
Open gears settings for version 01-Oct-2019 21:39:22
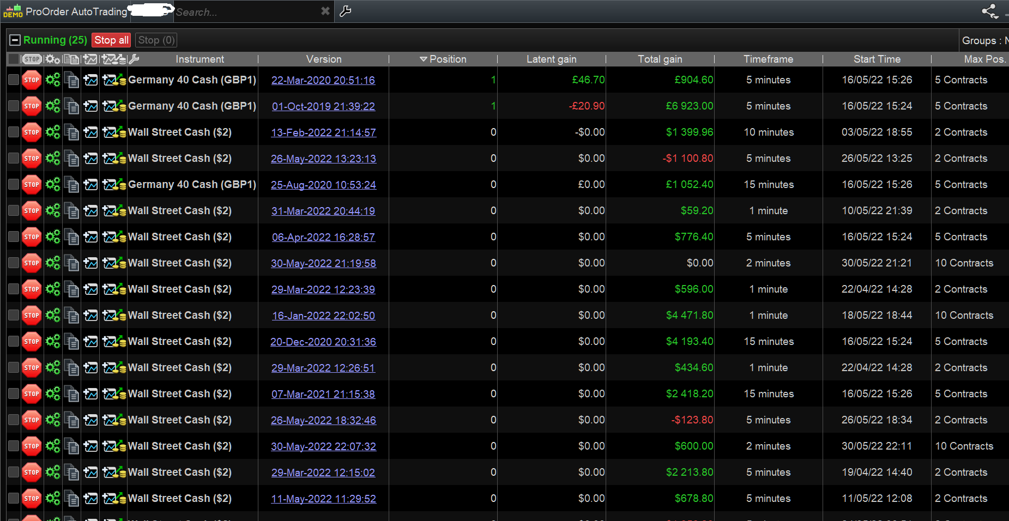[53, 106]
